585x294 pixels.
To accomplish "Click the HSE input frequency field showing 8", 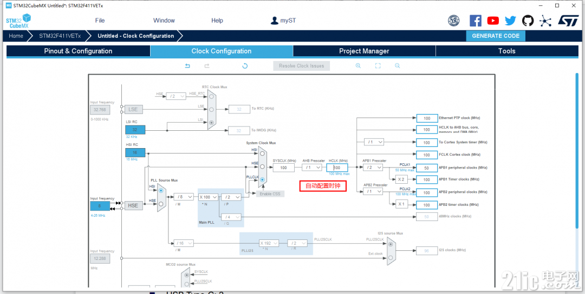I will [100, 205].
